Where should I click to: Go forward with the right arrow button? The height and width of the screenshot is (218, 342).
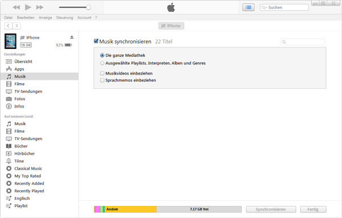click(x=17, y=26)
